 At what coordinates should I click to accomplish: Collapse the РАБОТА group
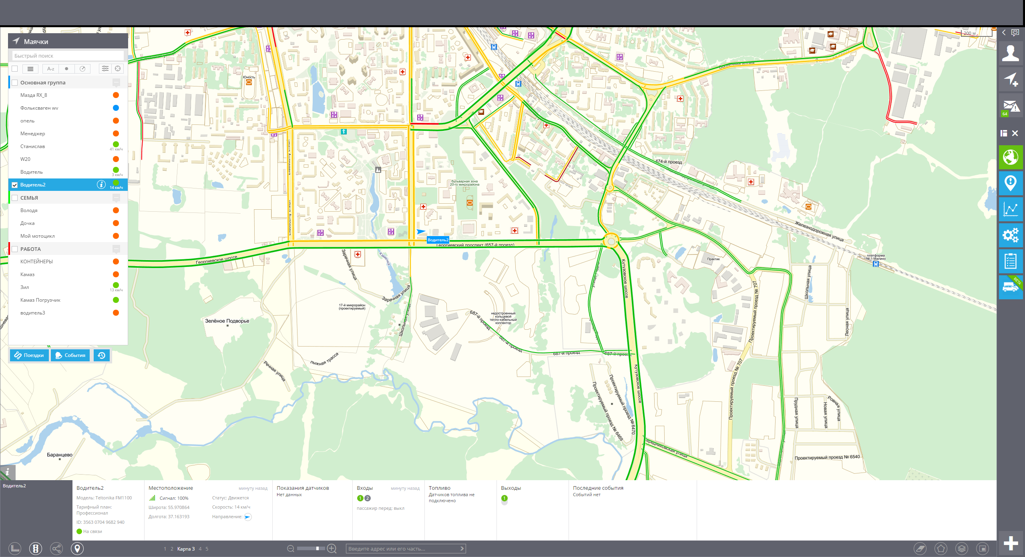point(116,249)
